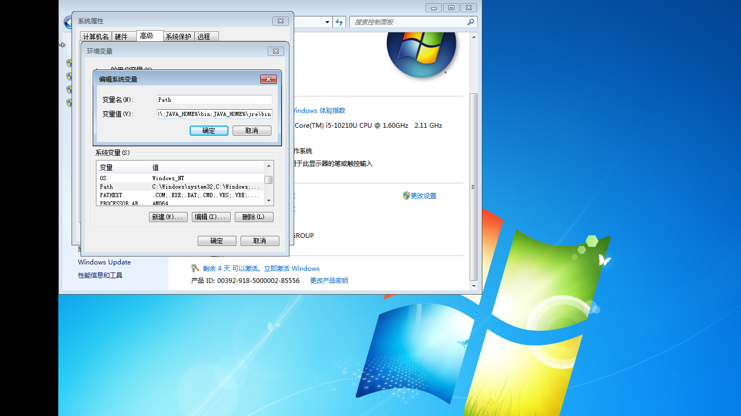
Task: Click the 值 column header
Action: click(x=207, y=167)
